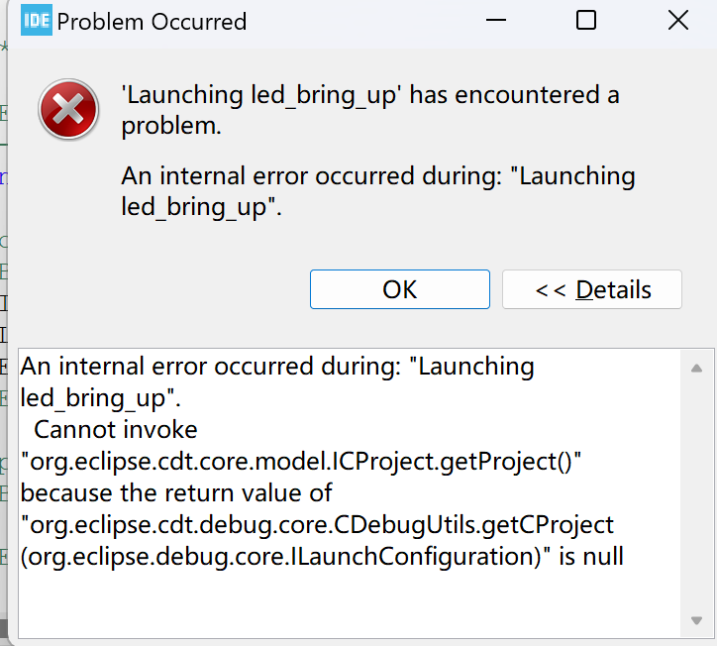Click the IDE icon in the title bar
This screenshot has height=646, width=717.
tap(37, 21)
